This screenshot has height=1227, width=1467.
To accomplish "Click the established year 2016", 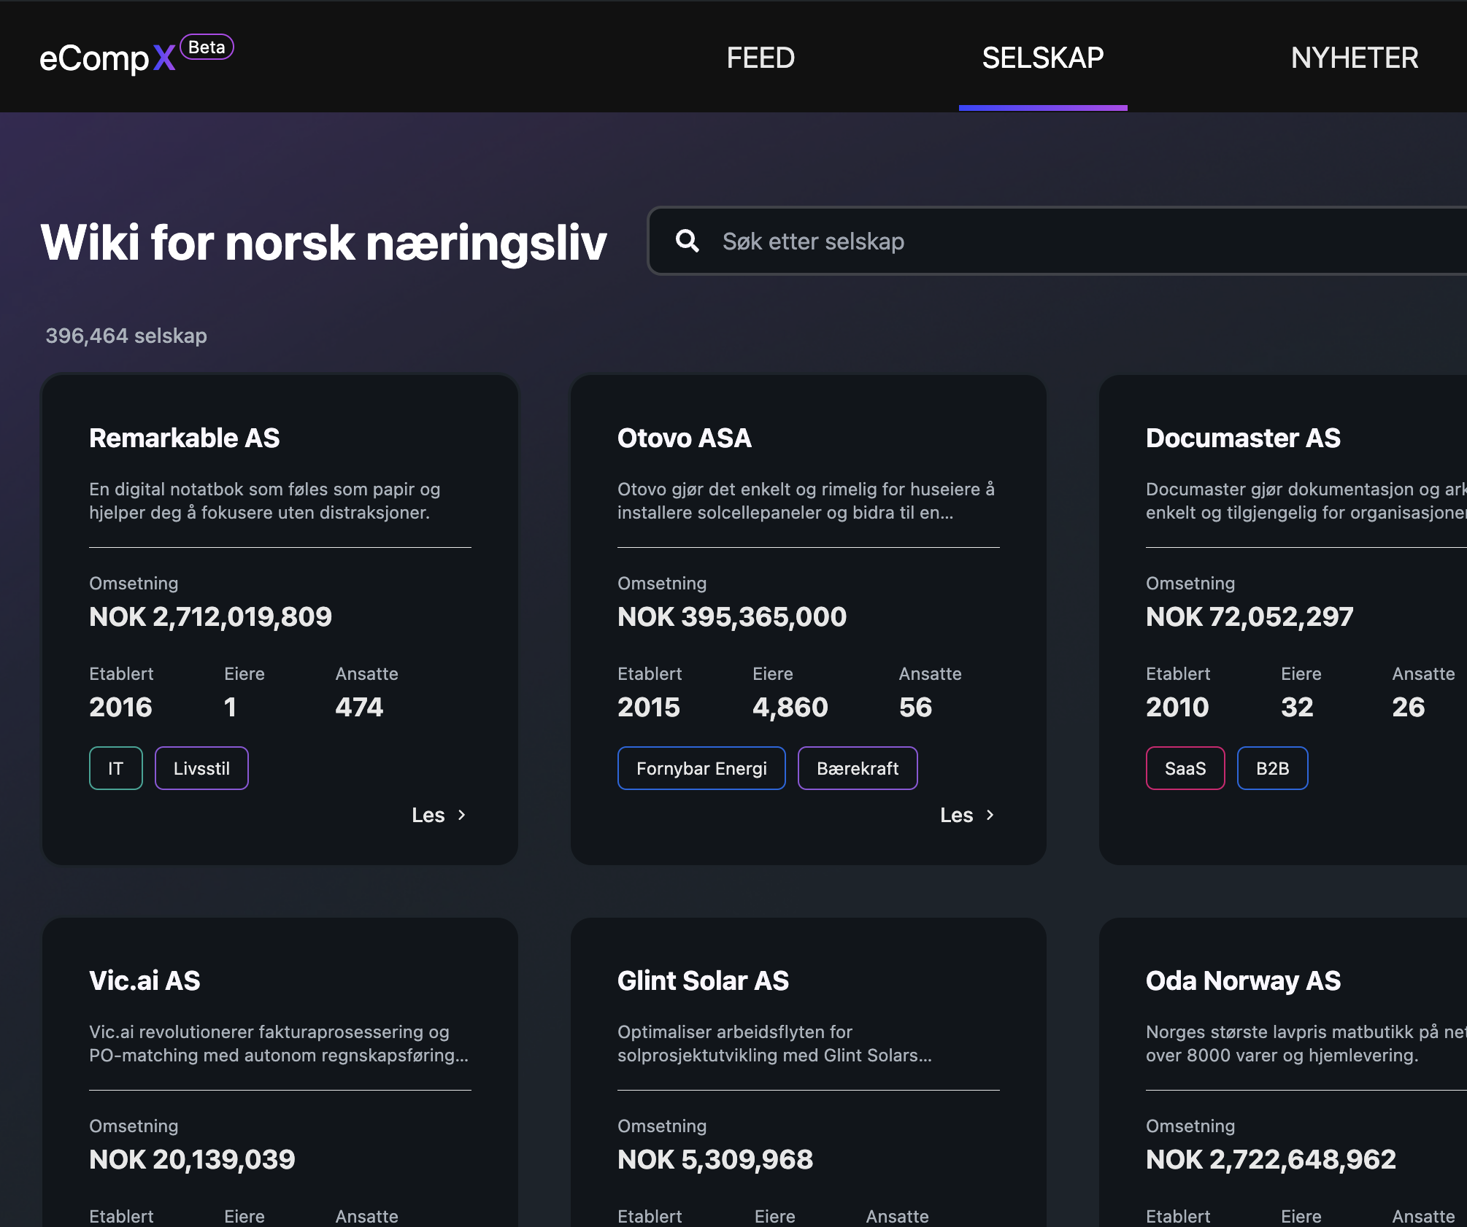I will pyautogui.click(x=120, y=707).
